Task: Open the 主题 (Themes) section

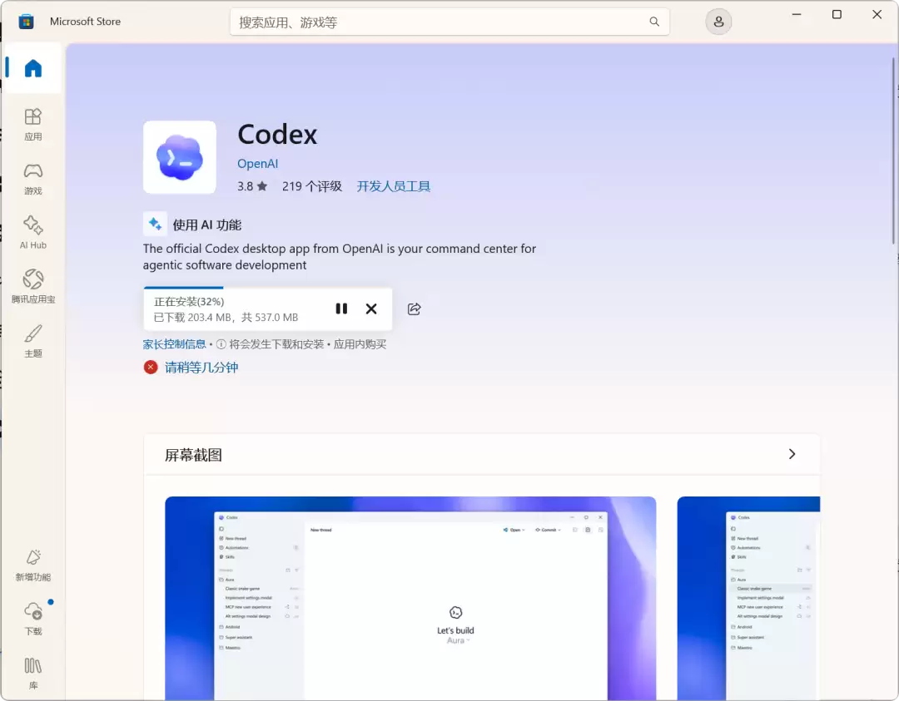Action: pos(32,341)
